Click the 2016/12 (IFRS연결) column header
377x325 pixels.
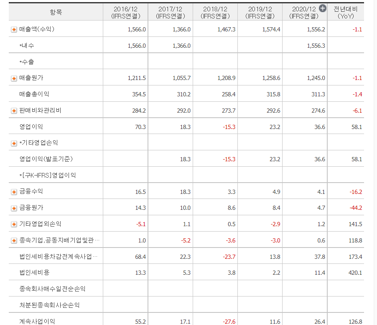click(125, 12)
